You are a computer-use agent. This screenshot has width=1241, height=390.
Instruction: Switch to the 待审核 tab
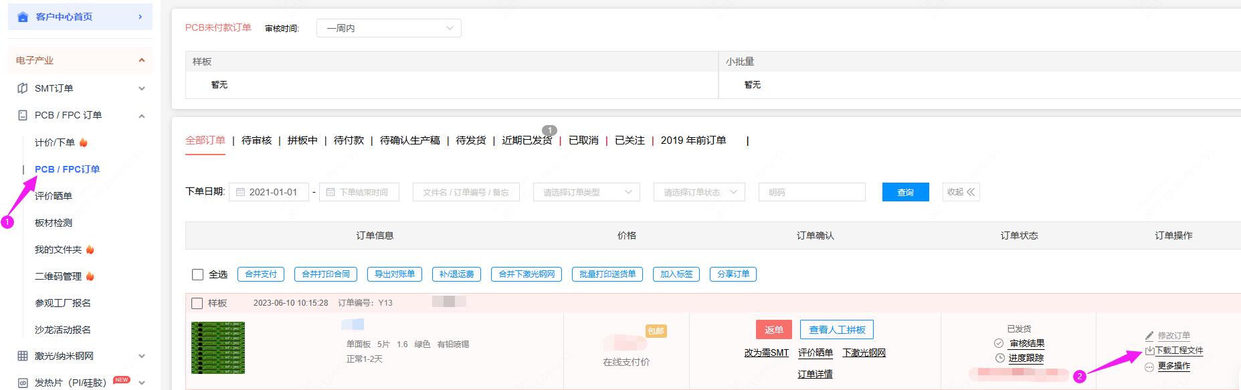point(256,140)
